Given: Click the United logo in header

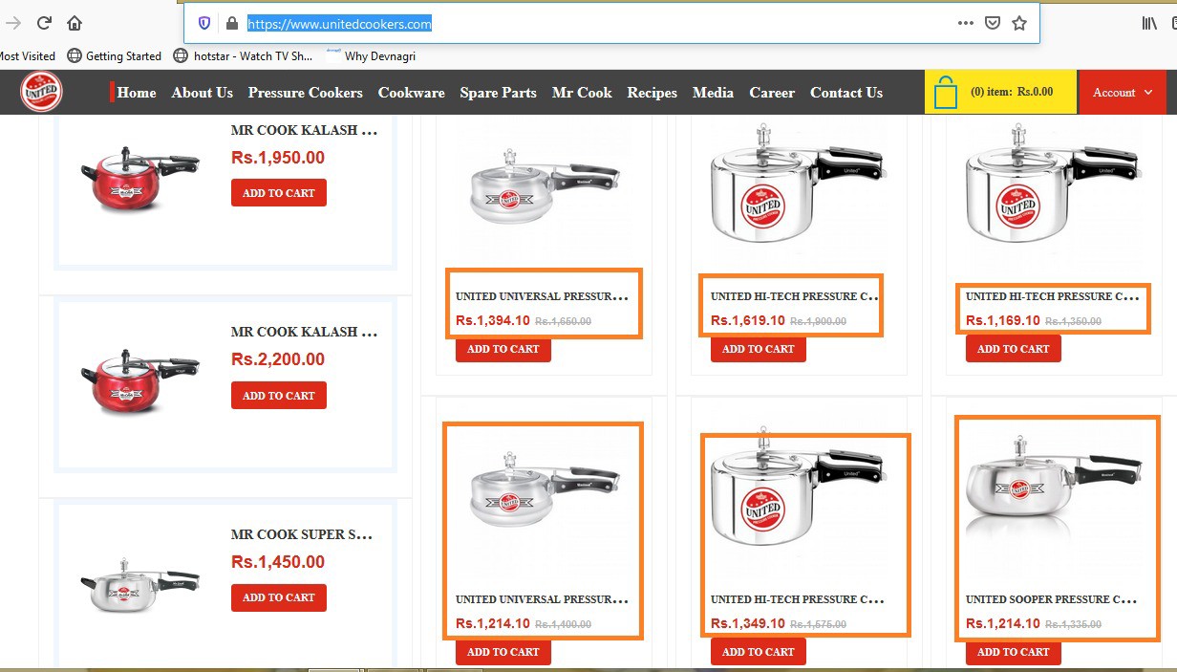Looking at the screenshot, I should click(41, 92).
